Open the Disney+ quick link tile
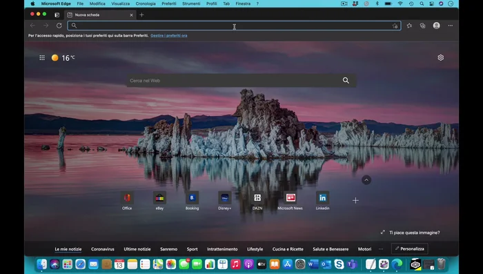Viewport: 483px width, 274px height. [224, 201]
